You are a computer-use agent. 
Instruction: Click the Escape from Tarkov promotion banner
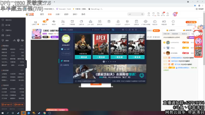[x=110, y=72]
